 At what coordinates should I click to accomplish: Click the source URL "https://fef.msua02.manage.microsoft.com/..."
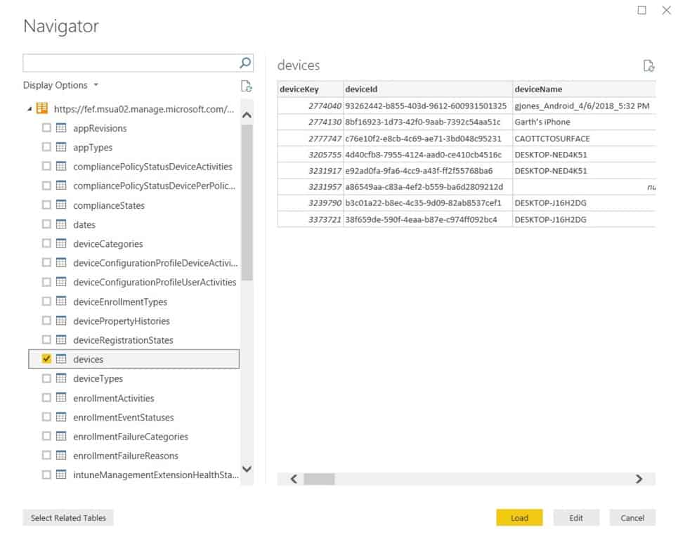pyautogui.click(x=144, y=109)
